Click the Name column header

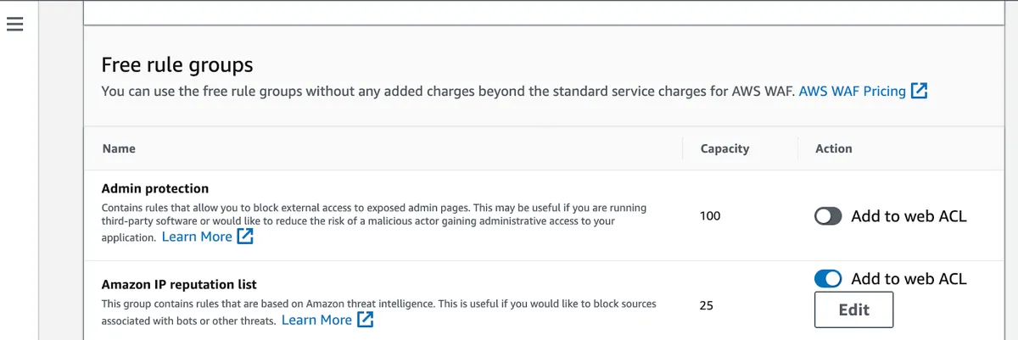coord(119,148)
